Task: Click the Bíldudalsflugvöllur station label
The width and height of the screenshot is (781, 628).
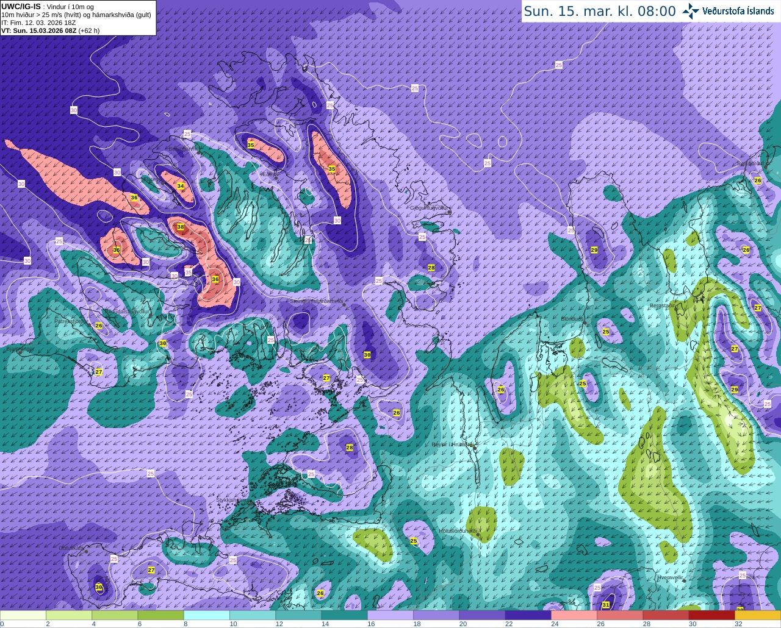Action: 127,311
